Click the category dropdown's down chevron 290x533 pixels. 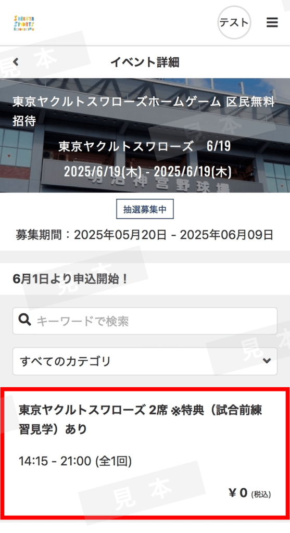pos(267,361)
